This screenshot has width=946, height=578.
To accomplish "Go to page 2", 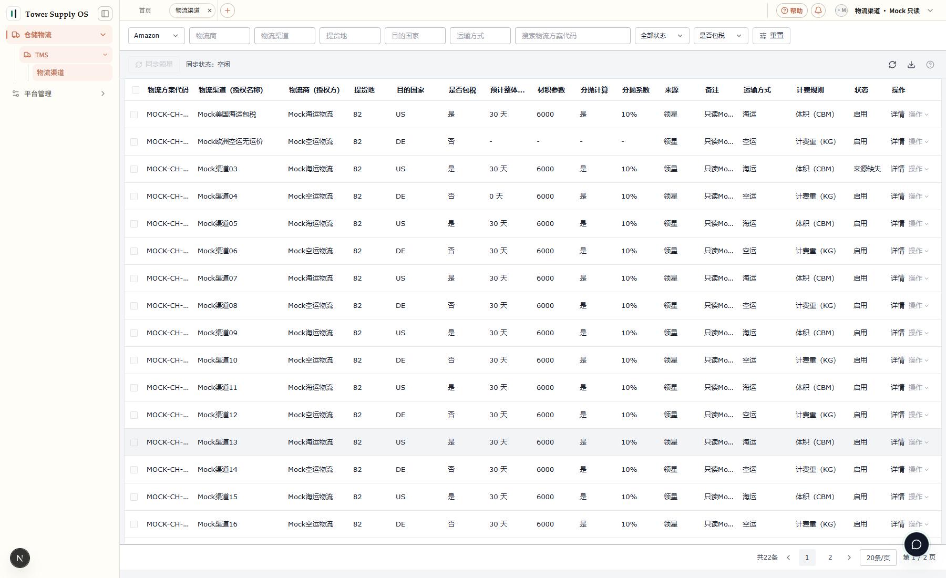I will 830,558.
